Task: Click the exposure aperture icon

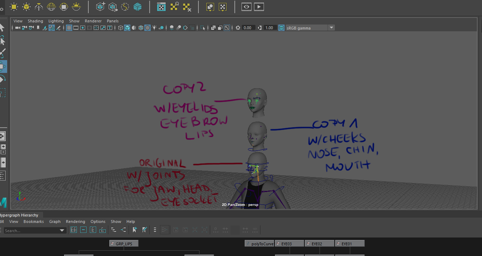Action: [x=238, y=28]
